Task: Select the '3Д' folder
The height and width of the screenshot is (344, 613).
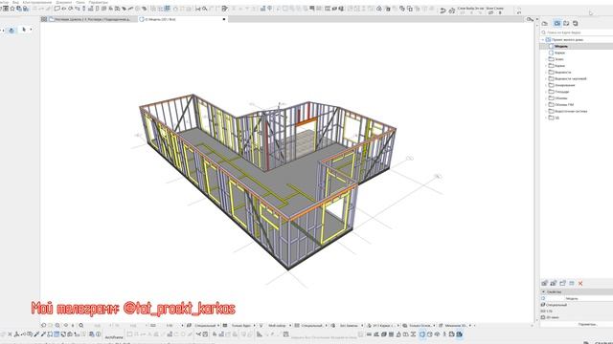Action: tap(557, 118)
